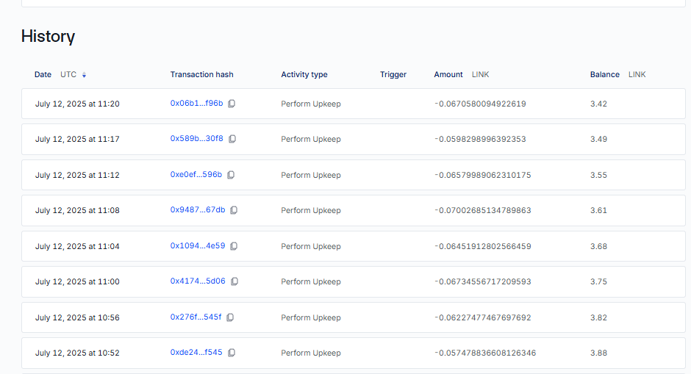Click the Activity type column header
The width and height of the screenshot is (691, 374).
point(304,74)
